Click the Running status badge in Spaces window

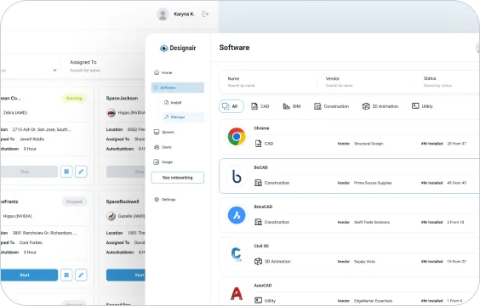coord(74,98)
